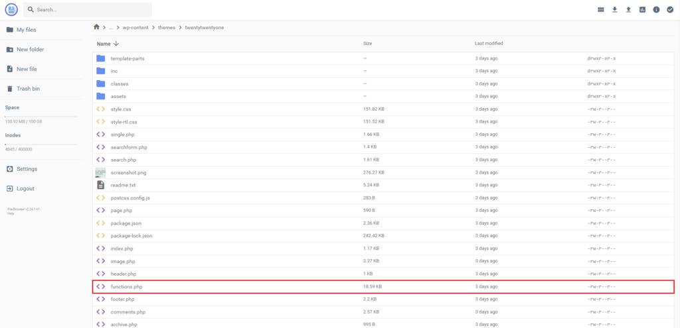Screen dimensions: 680x328
Task: Click the 276.27 KB size value
Action: 374,172
